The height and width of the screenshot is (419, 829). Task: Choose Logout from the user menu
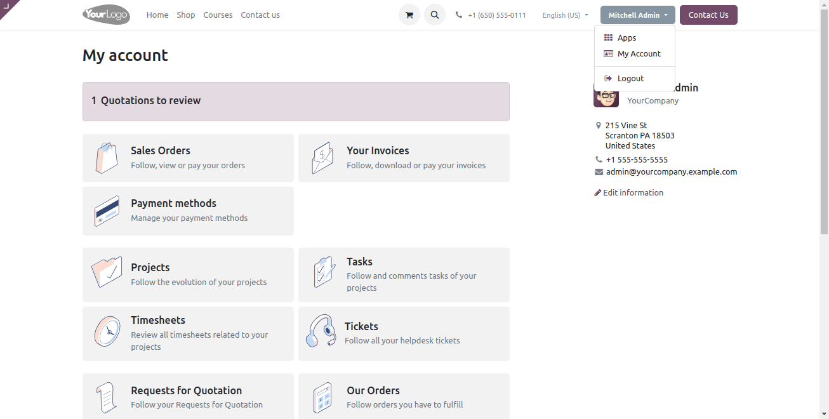click(x=635, y=79)
